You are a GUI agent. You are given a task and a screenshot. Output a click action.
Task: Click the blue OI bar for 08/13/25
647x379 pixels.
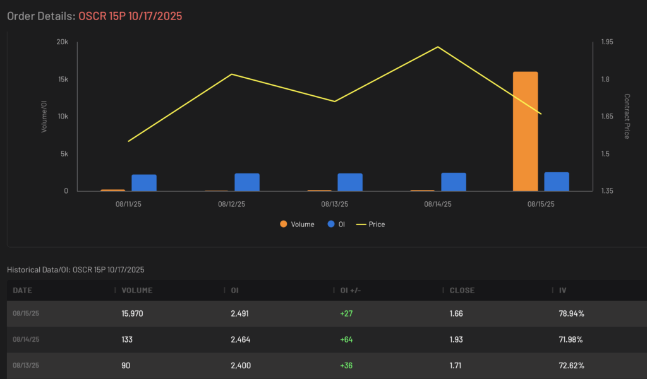click(x=350, y=182)
